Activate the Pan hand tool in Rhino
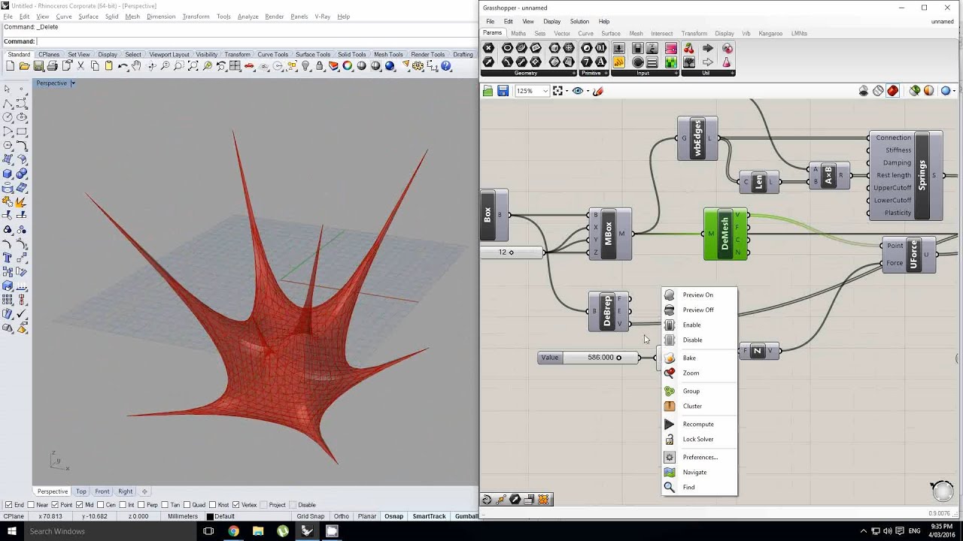This screenshot has height=541, width=963. point(136,66)
